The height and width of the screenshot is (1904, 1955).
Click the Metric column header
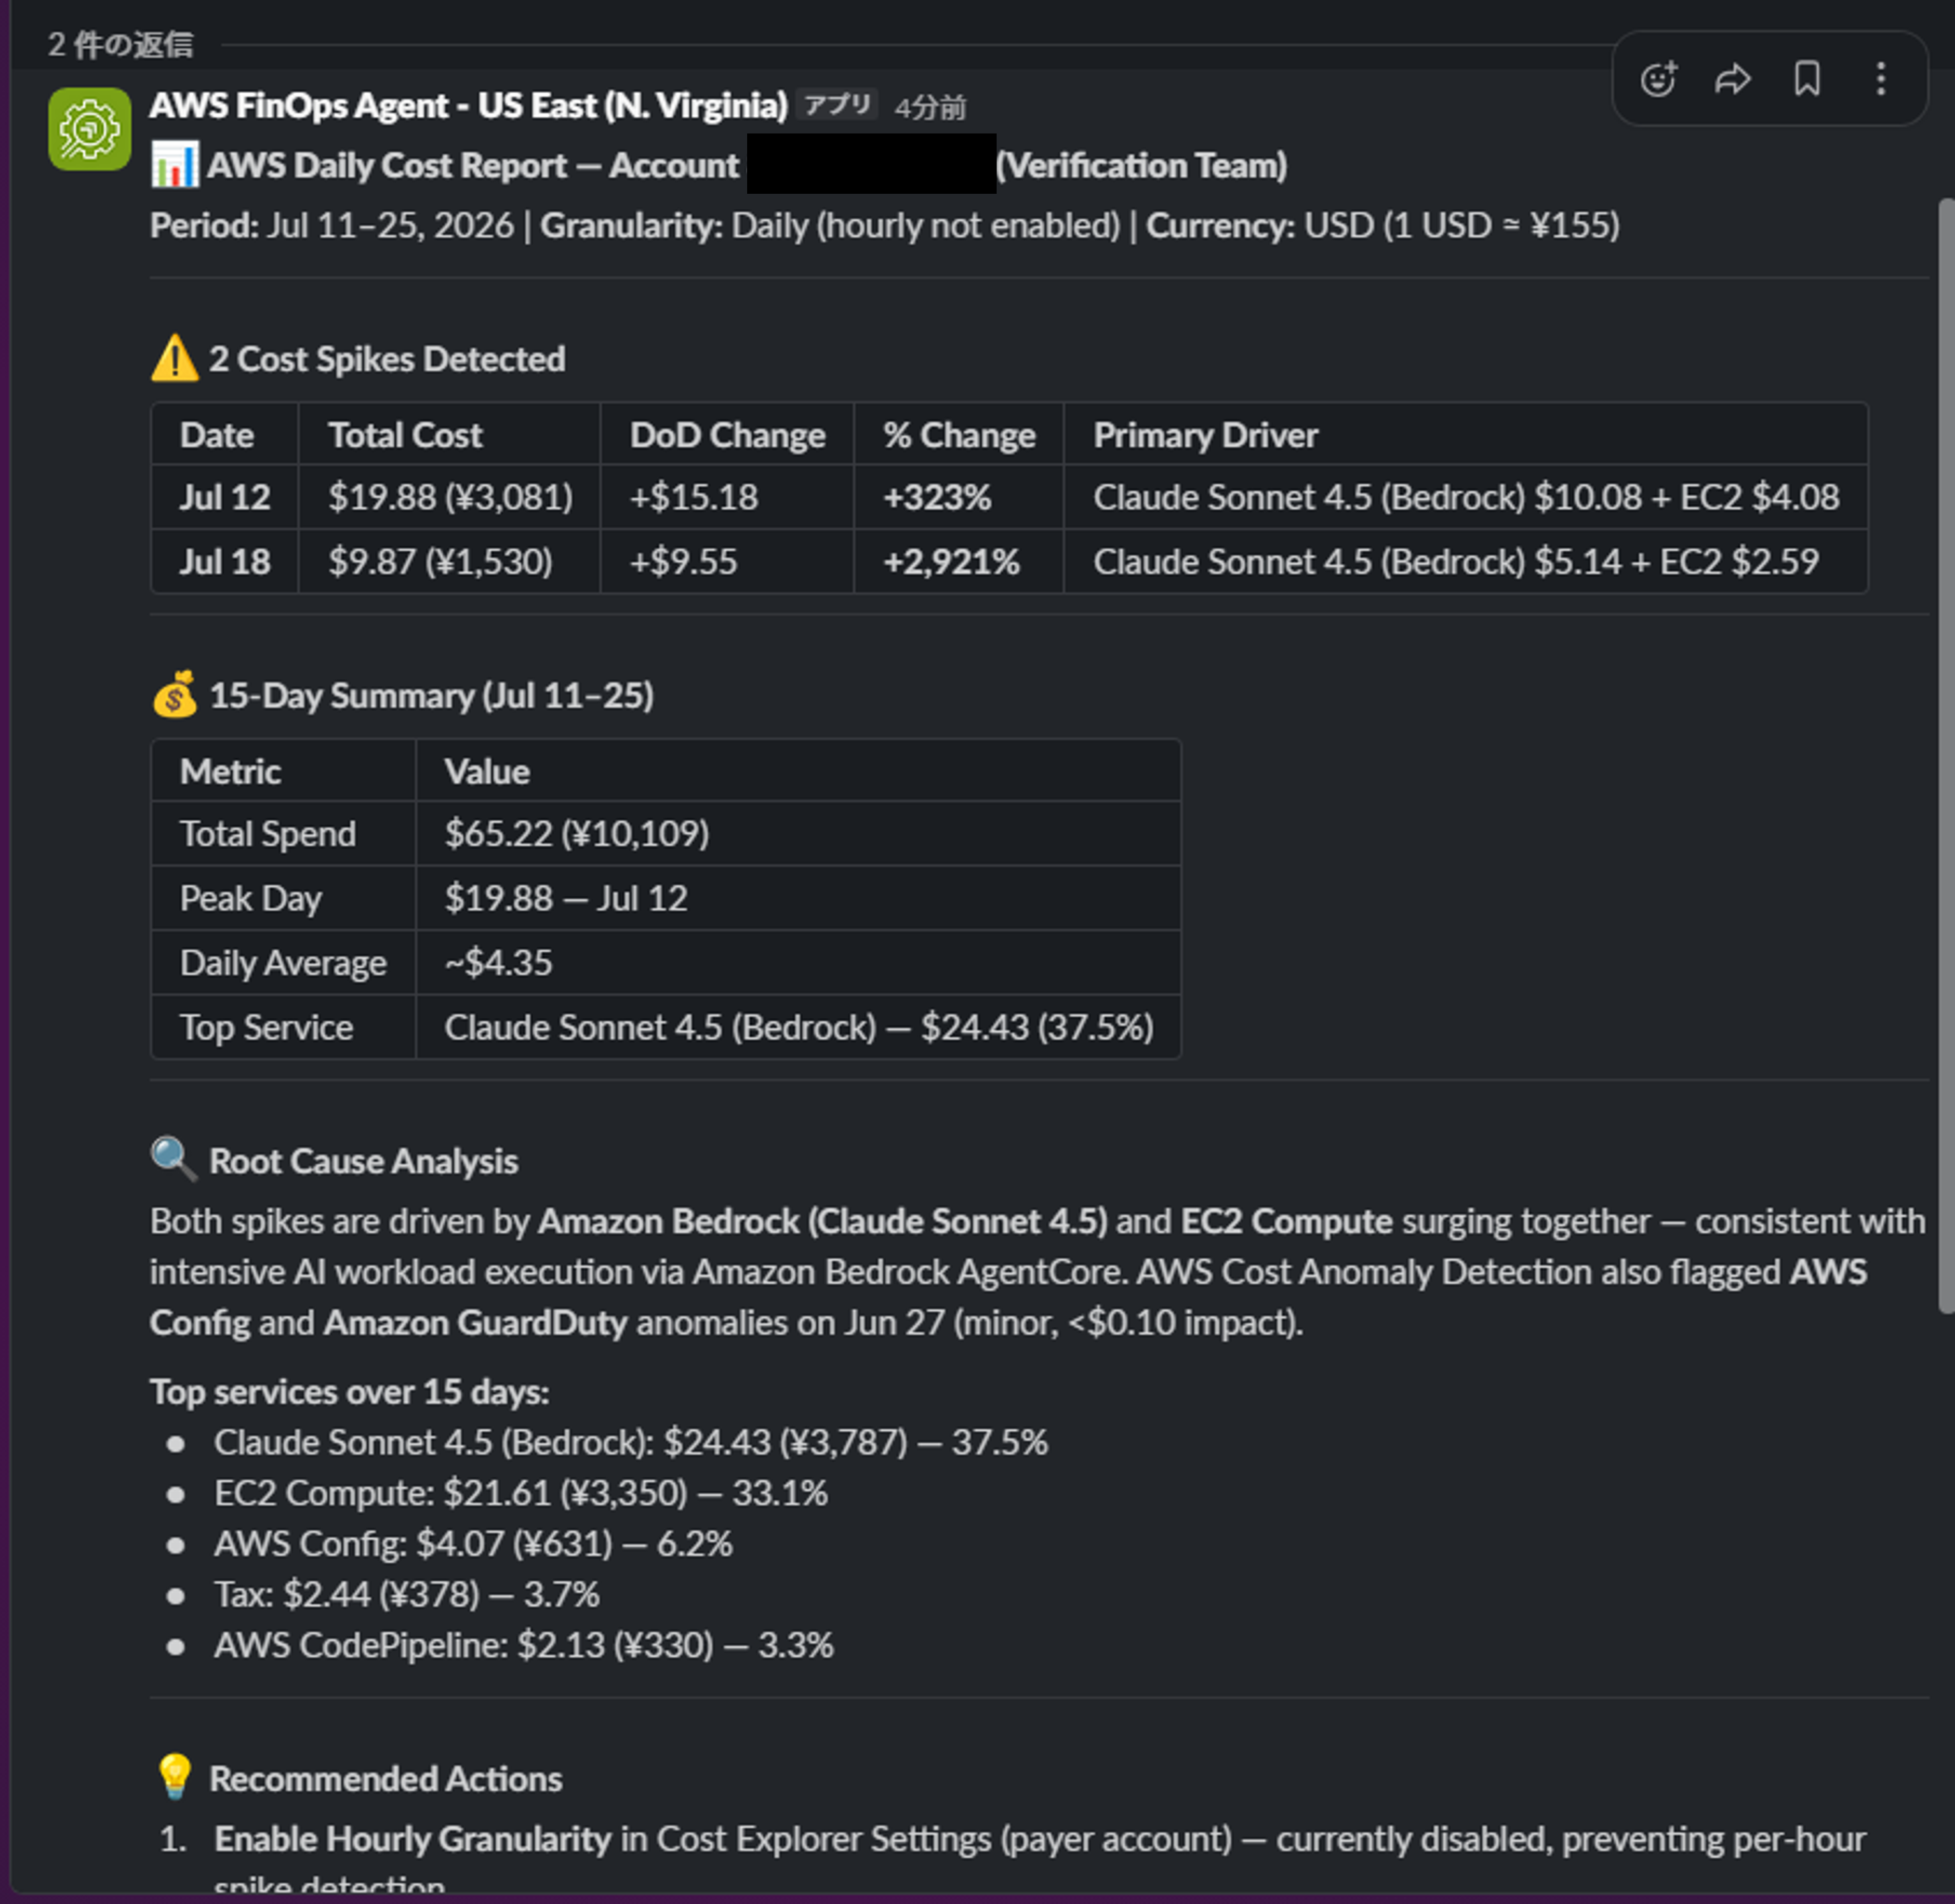[230, 771]
